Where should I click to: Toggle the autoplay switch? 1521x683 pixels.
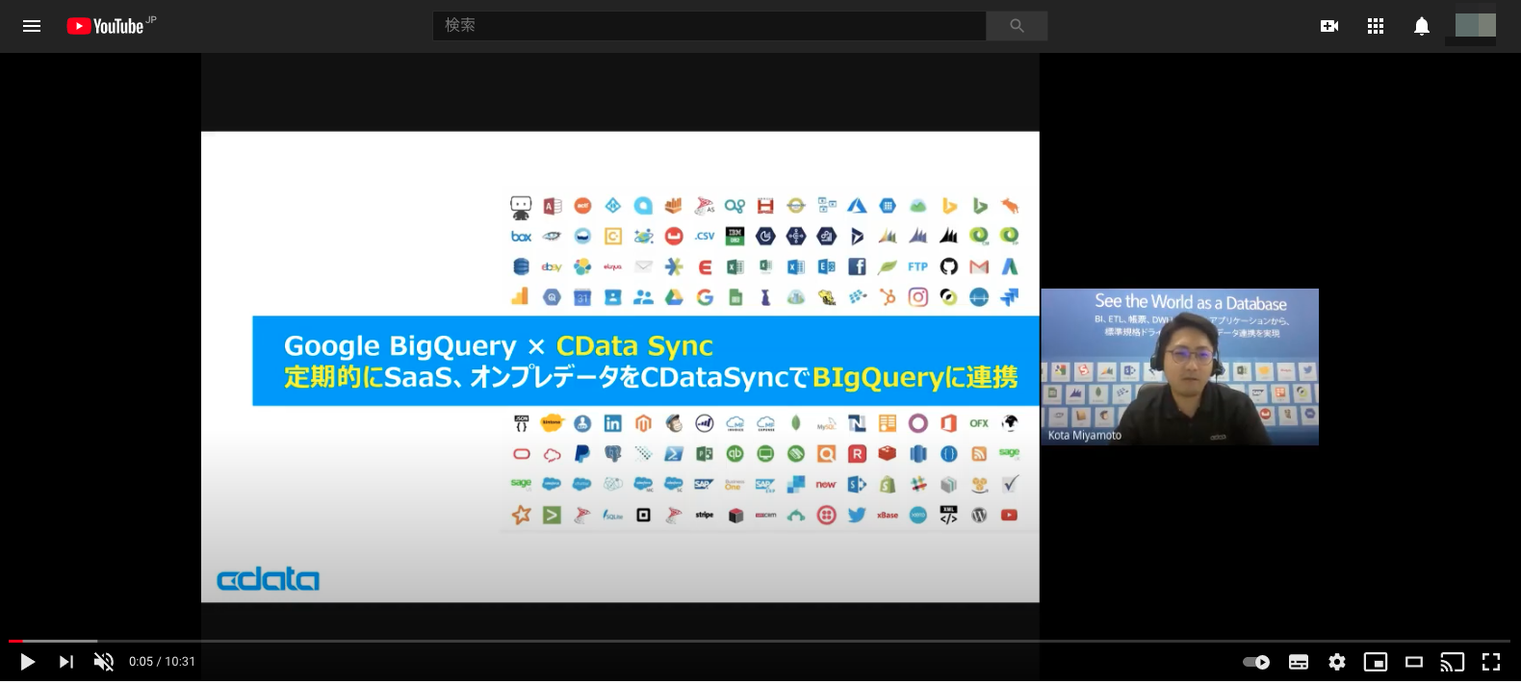(1256, 662)
